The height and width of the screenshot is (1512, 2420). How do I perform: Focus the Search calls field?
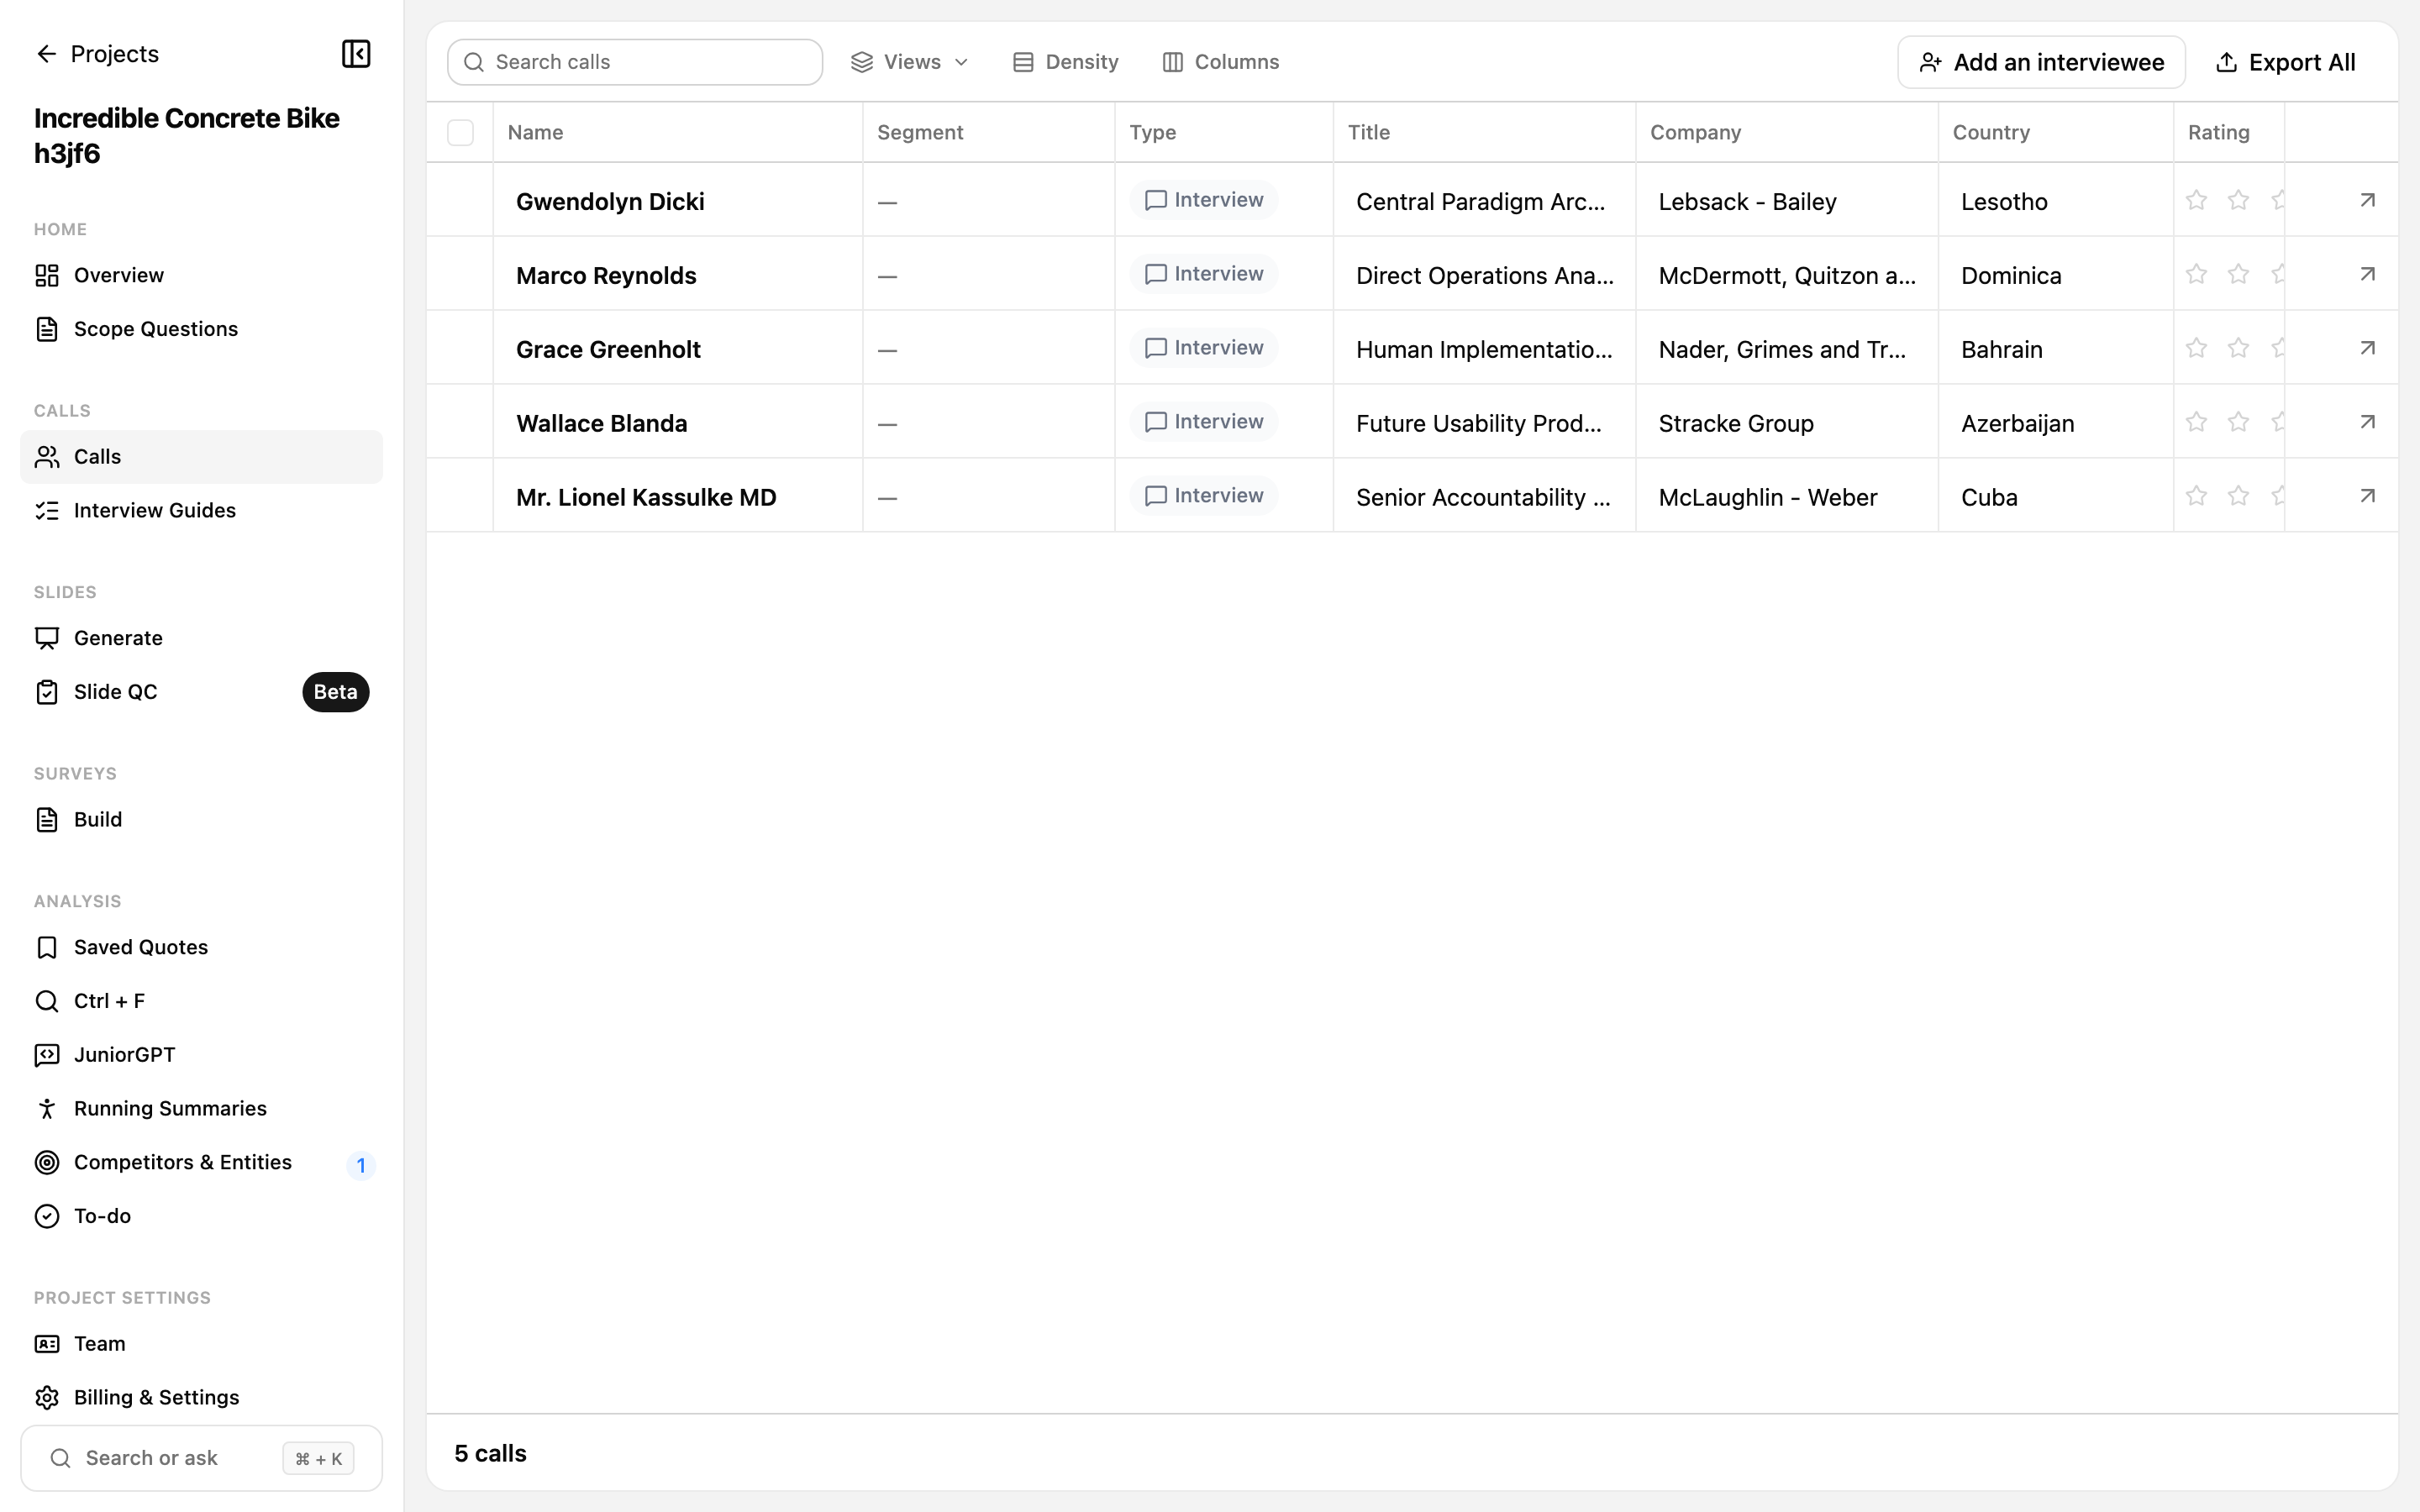(635, 62)
